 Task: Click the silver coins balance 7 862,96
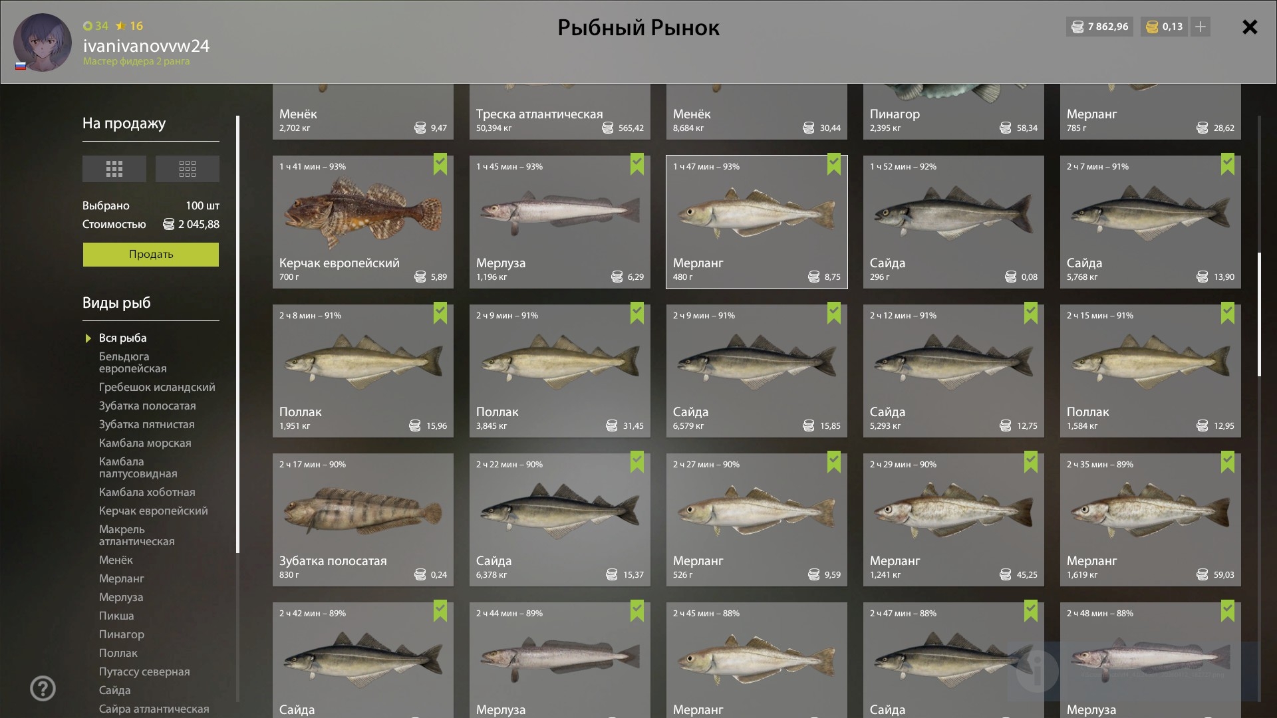point(1100,27)
